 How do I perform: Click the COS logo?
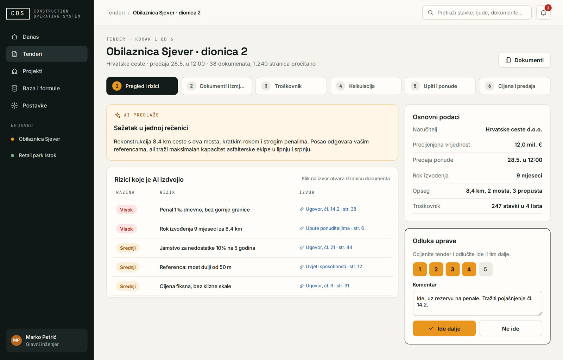tap(18, 13)
